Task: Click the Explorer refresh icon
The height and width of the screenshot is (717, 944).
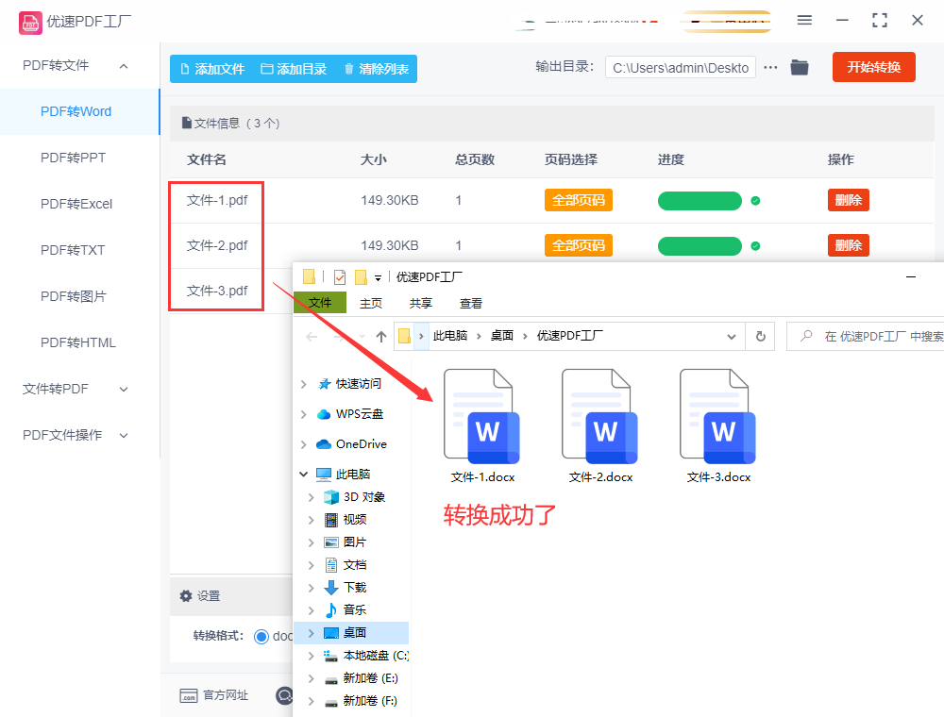Action: (x=760, y=336)
